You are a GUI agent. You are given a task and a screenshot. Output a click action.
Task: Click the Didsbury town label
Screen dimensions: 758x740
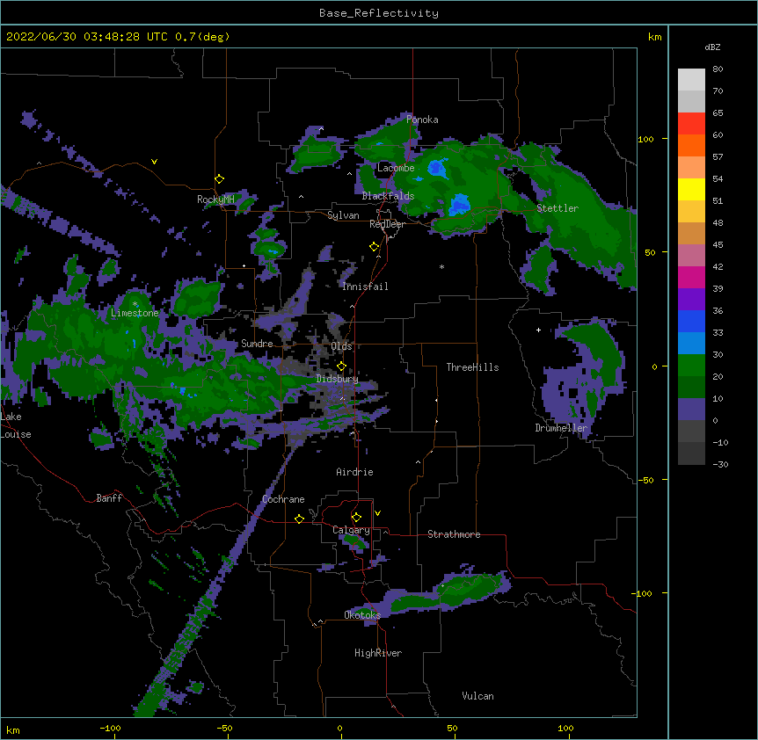click(x=338, y=379)
